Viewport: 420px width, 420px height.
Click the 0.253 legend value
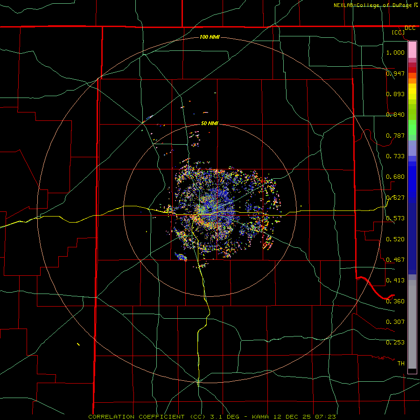[395, 343]
